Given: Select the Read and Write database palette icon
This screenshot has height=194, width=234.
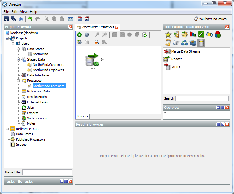Looking at the screenshot, I should (x=201, y=43).
